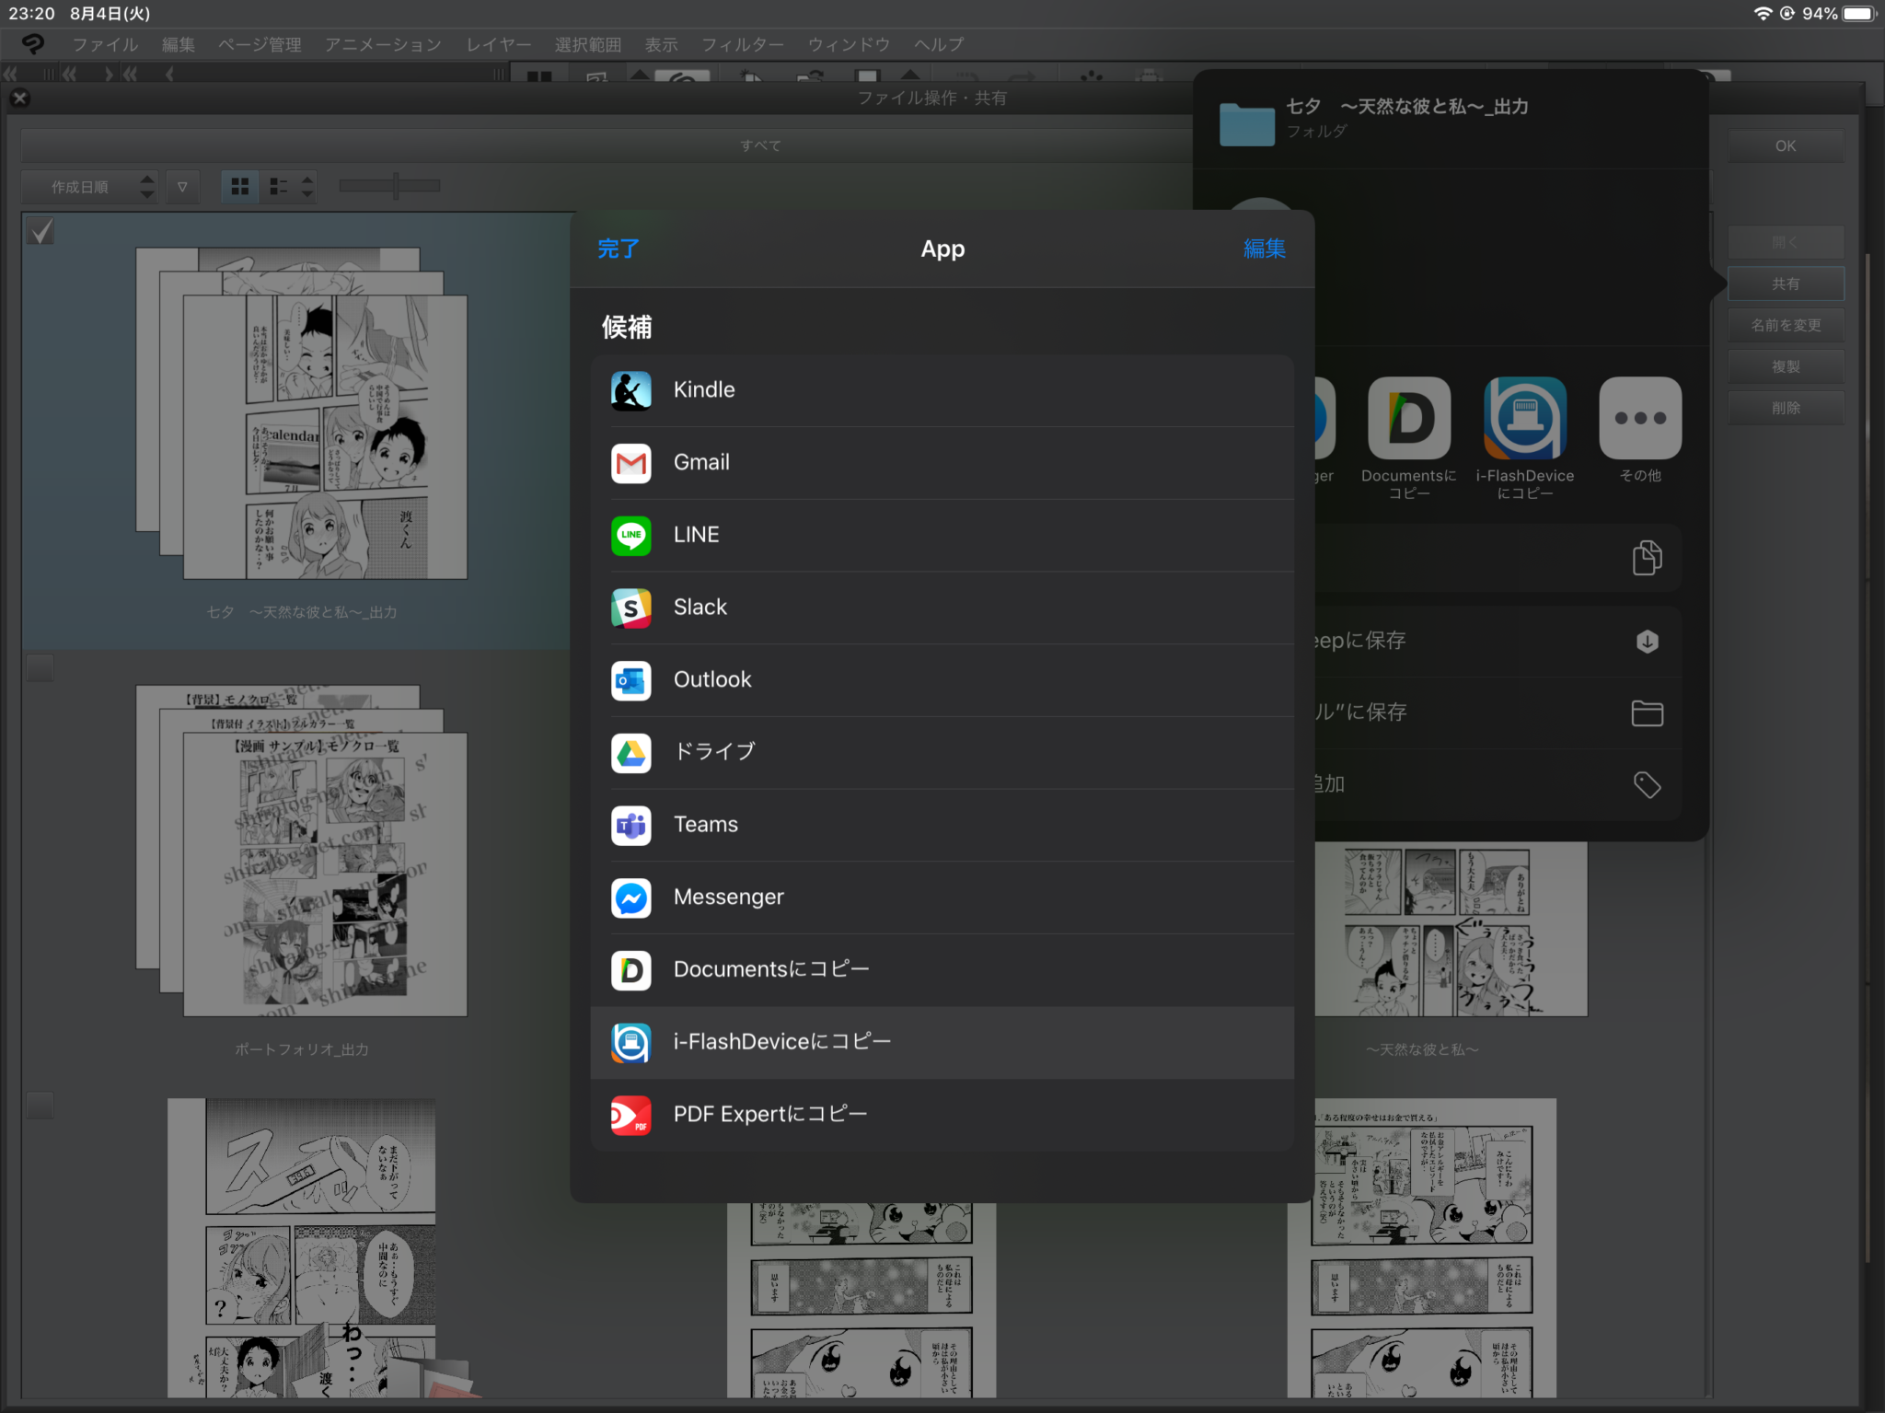Share to LINE app
Viewport: 1885px width, 1413px height.
tap(942, 535)
